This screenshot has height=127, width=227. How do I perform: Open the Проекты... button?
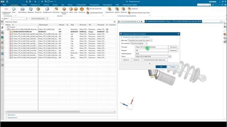click(137, 60)
